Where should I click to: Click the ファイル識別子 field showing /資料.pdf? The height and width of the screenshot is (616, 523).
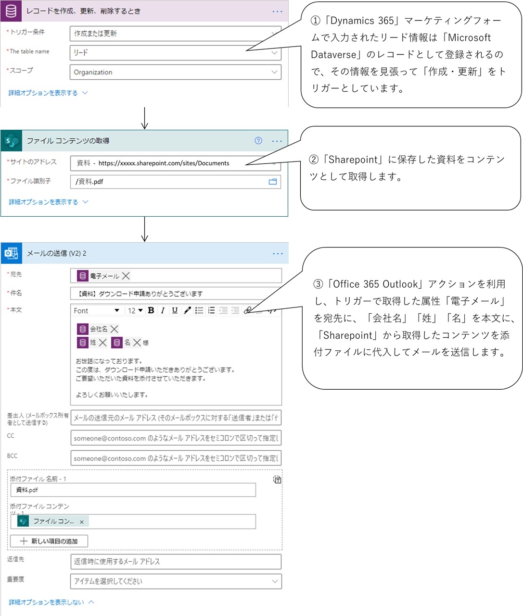(x=175, y=182)
